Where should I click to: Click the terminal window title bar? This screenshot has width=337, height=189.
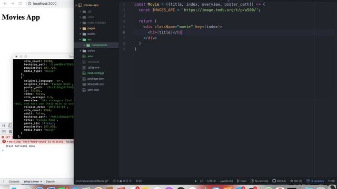coord(43,56)
